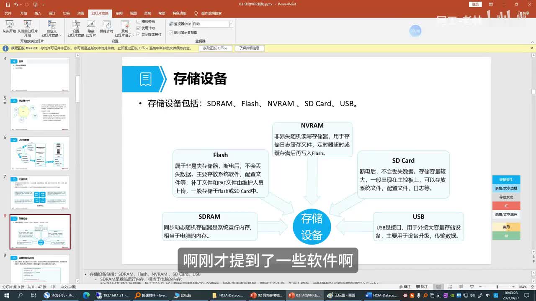This screenshot has width=536, height=301.
Task: Click Redo icon in quick access toolbar
Action: coord(26,4)
